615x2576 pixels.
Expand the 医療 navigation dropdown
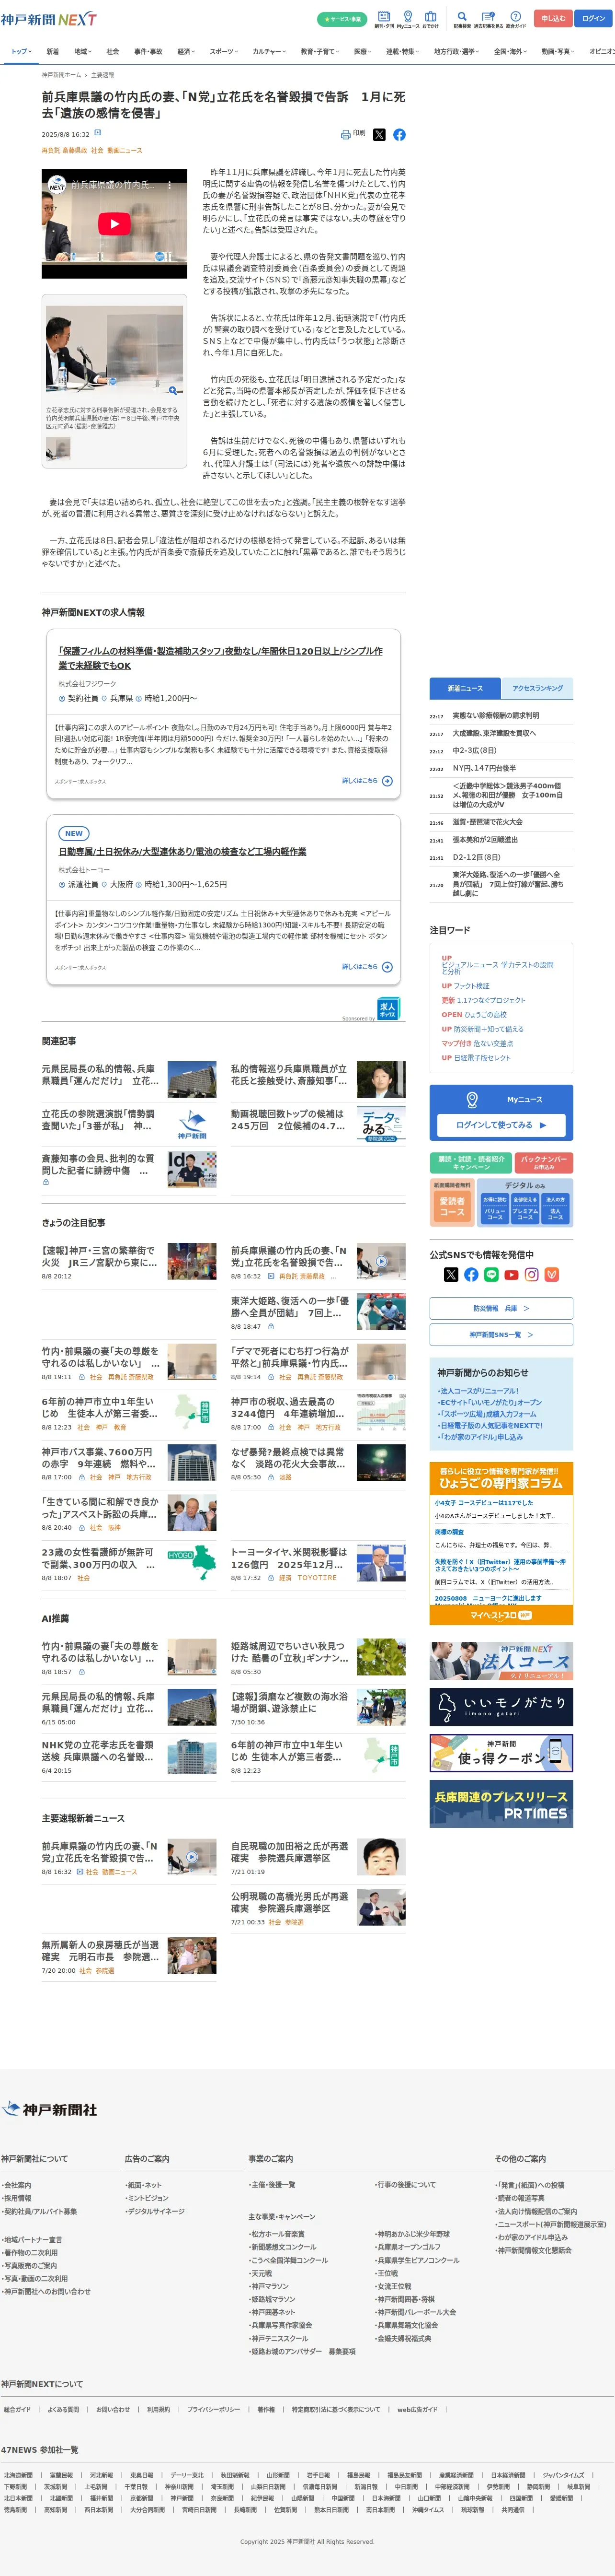pos(363,51)
